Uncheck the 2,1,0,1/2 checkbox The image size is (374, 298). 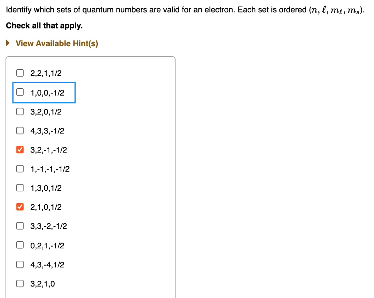(20, 207)
